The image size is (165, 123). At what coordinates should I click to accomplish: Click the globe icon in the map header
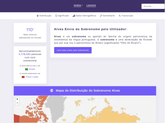(52, 91)
